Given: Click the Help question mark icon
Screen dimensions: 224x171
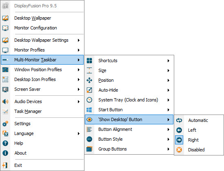Looking at the screenshot, I should [5, 143].
